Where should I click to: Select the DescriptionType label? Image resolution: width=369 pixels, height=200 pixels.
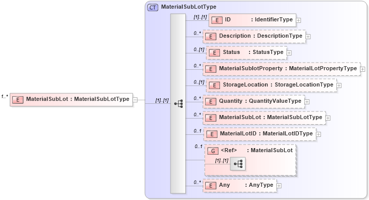pyautogui.click(x=280, y=36)
